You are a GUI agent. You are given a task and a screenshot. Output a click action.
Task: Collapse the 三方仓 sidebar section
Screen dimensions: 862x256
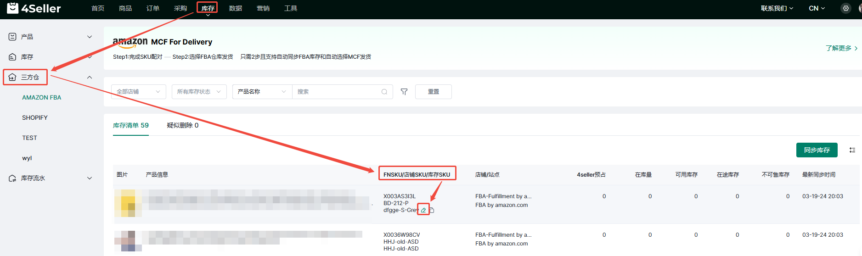pos(90,77)
